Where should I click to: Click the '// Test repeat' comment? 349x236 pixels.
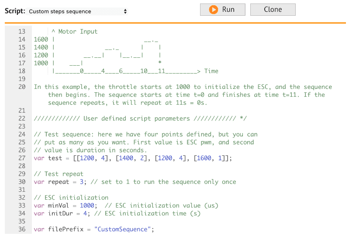click(59, 174)
